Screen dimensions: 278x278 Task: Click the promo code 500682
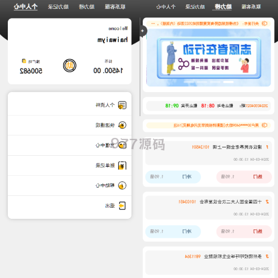[31, 71]
